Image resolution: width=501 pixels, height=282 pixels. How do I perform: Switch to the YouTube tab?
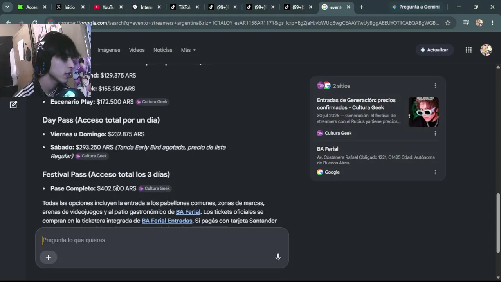tap(107, 7)
